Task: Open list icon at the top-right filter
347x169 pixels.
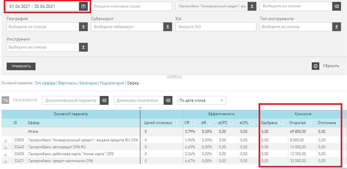Action: 337,6
